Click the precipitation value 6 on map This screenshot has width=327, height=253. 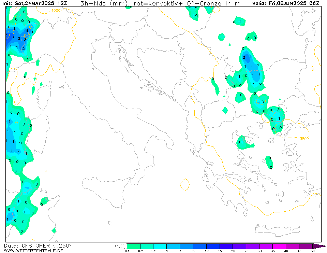click(x=13, y=37)
